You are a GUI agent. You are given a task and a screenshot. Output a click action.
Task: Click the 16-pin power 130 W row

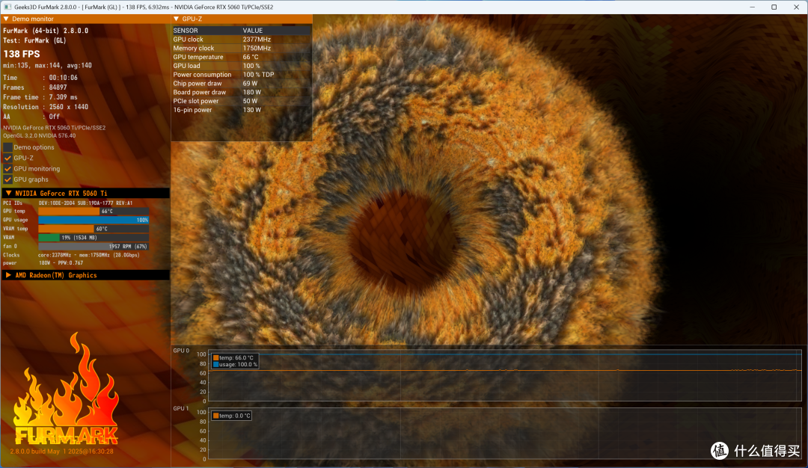[242, 110]
